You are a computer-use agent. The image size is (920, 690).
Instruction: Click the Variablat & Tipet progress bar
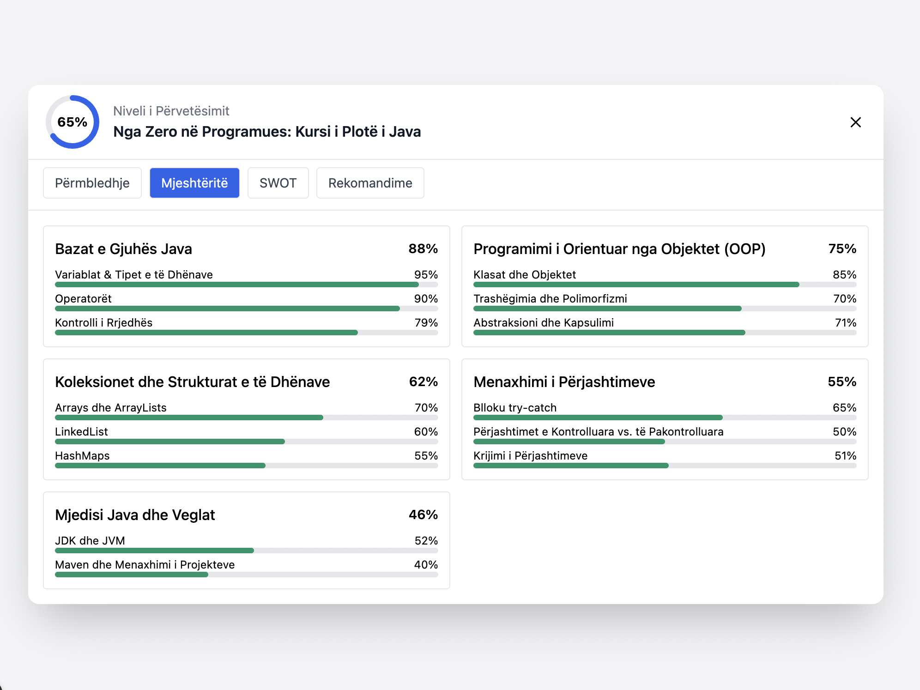pos(247,284)
